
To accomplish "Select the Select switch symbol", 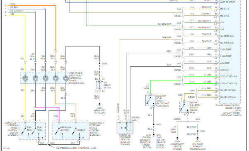I will click(x=74, y=131).
